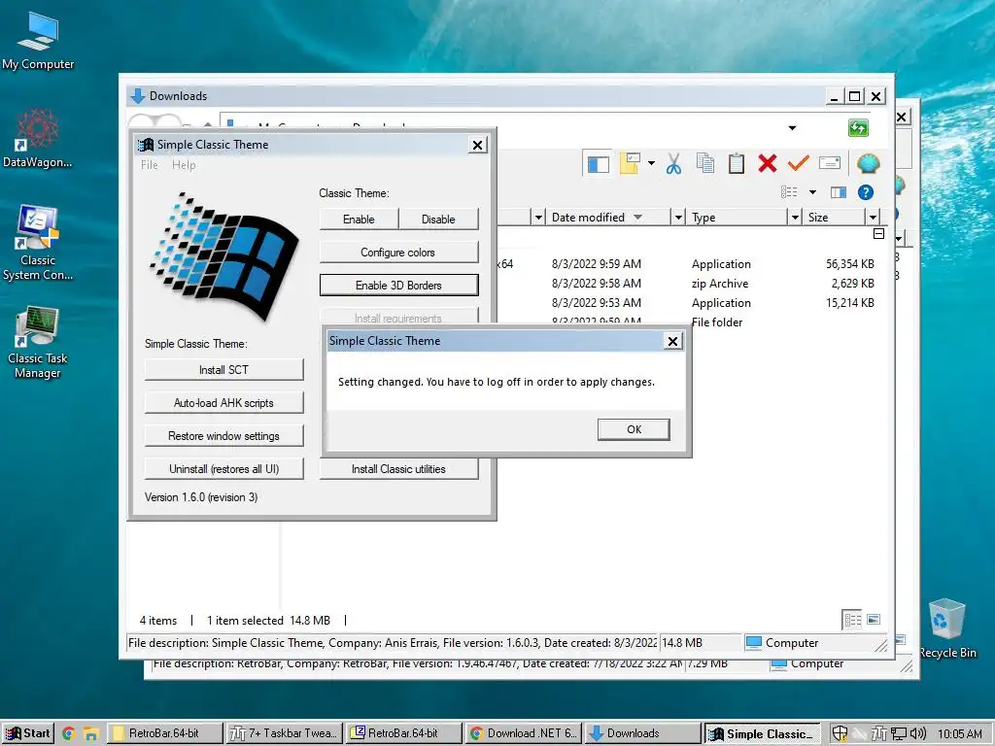
Task: Click OK in the setting changed dialog
Action: coord(634,429)
